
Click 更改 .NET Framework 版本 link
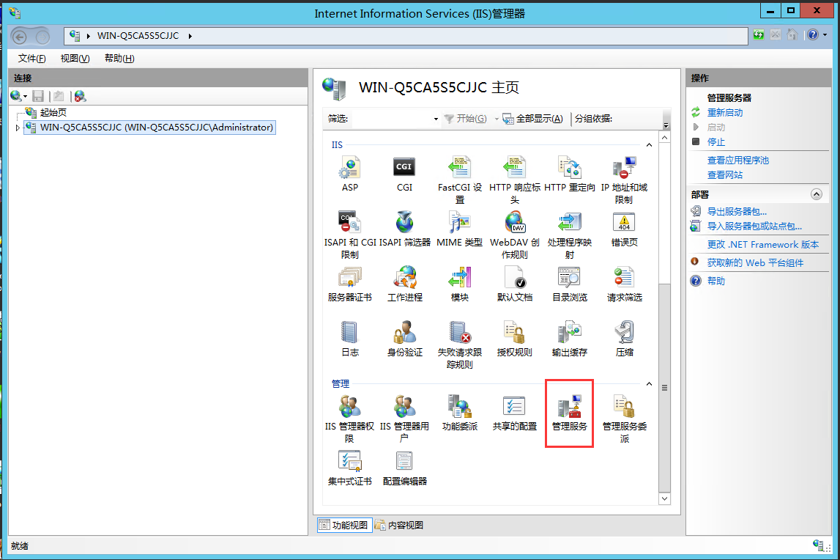click(x=763, y=245)
